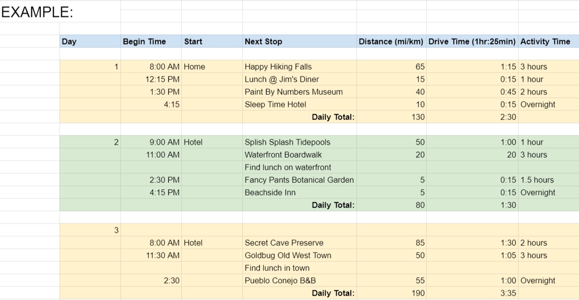Click the "Splish Splash Tidepools" cell

pyautogui.click(x=299, y=142)
